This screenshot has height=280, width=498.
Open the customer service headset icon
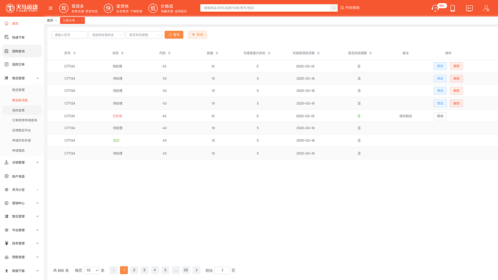tap(436, 8)
